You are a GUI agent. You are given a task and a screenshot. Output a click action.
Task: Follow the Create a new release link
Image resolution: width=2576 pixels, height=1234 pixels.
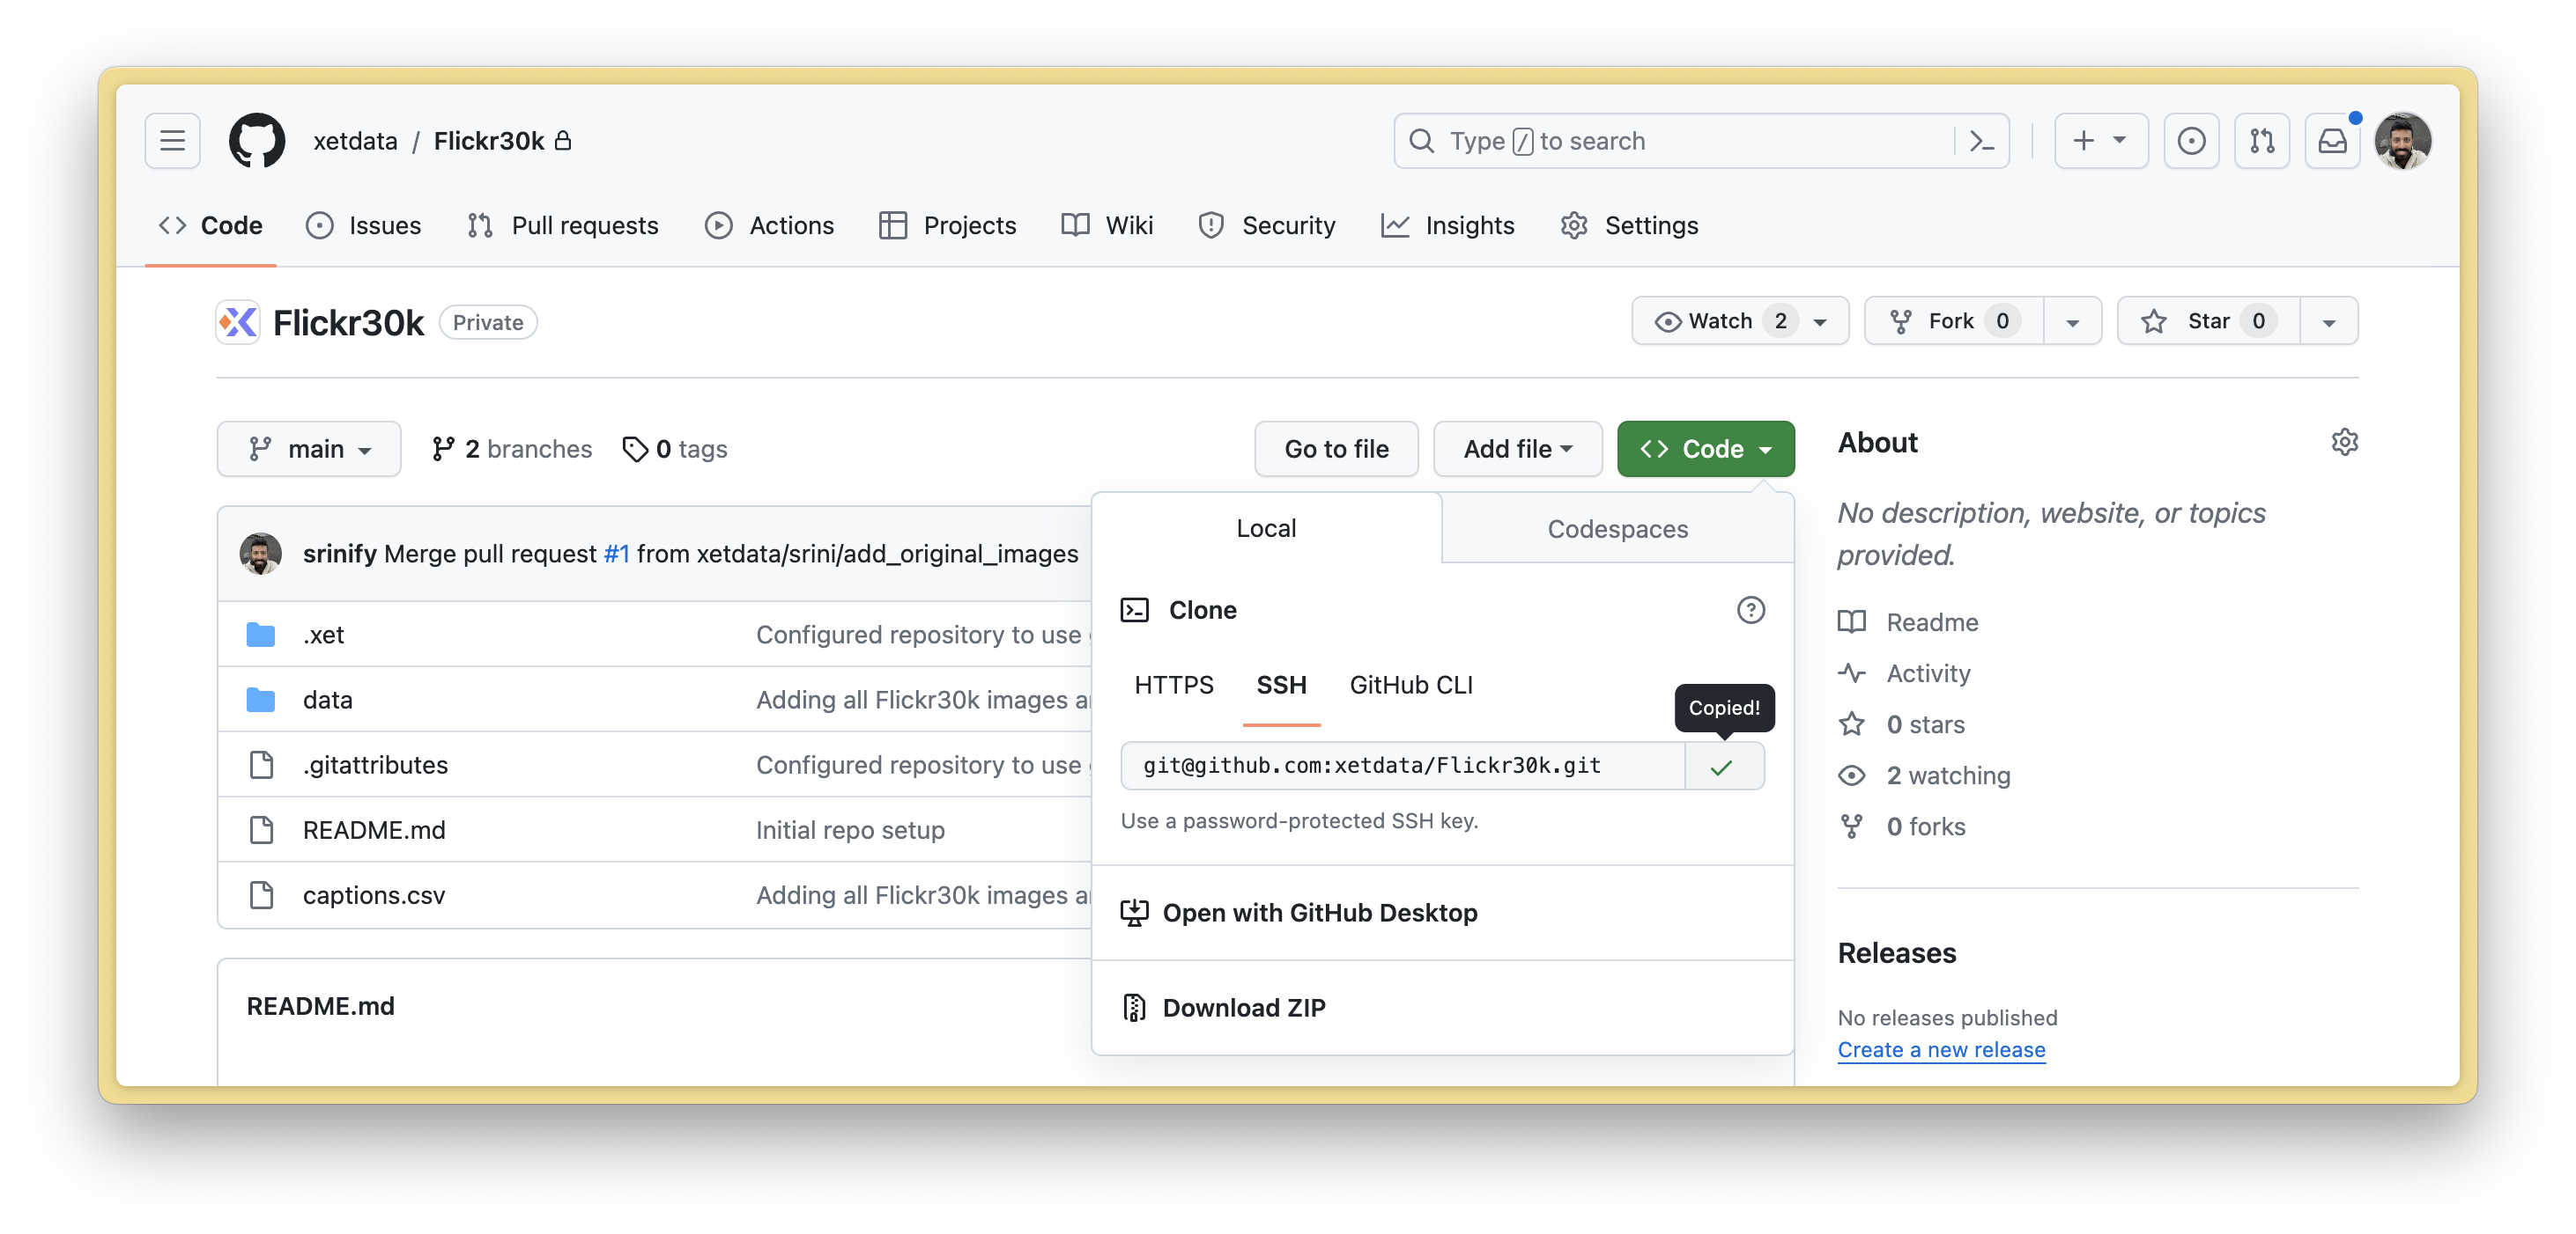point(1941,1049)
